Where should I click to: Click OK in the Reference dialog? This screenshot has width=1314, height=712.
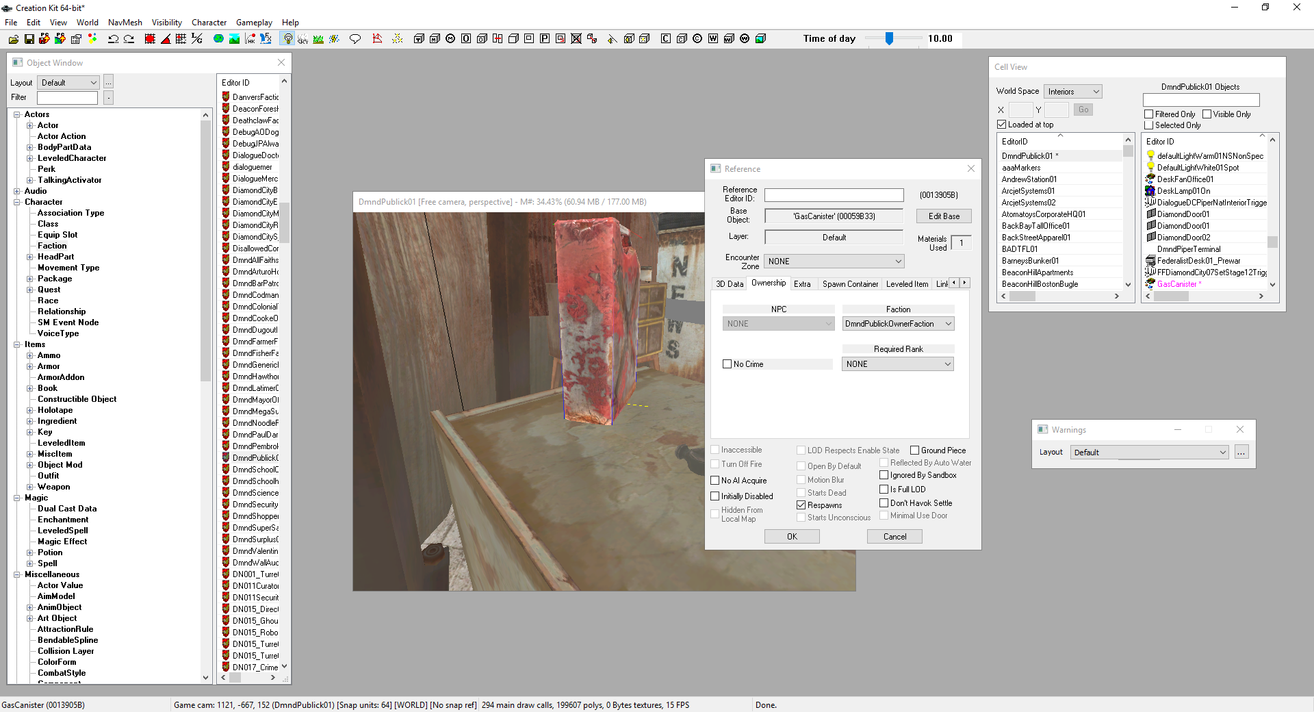[x=792, y=537]
